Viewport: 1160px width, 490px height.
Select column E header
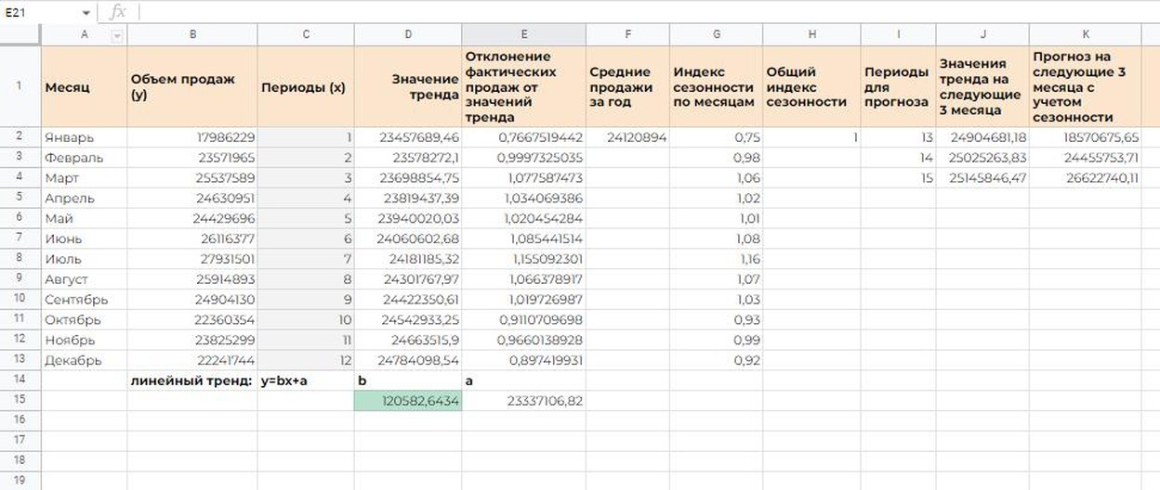pos(524,34)
